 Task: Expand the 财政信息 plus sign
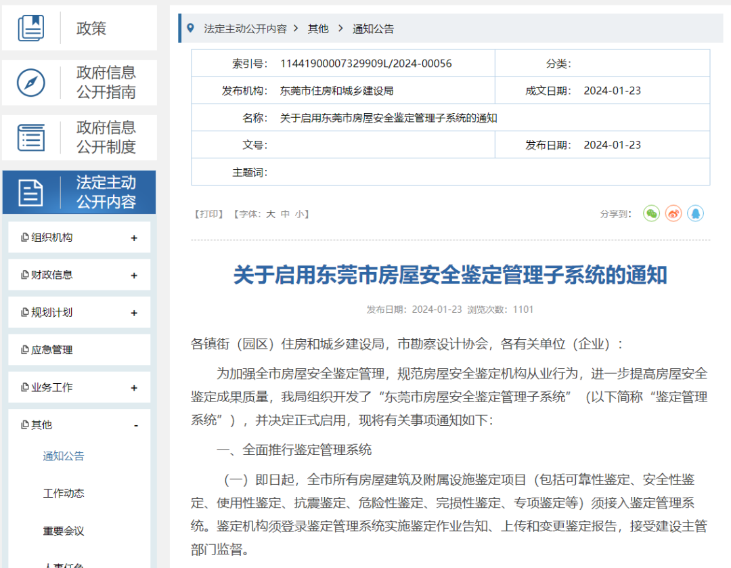[x=134, y=276]
